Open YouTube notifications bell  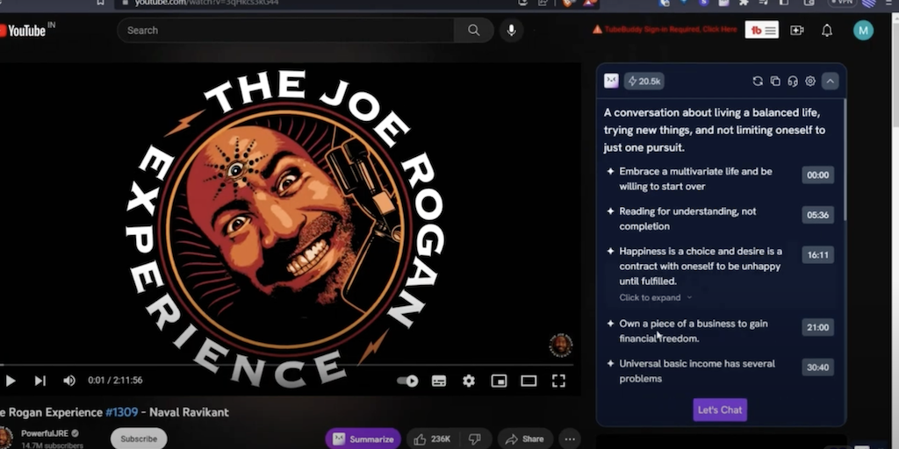(x=826, y=31)
